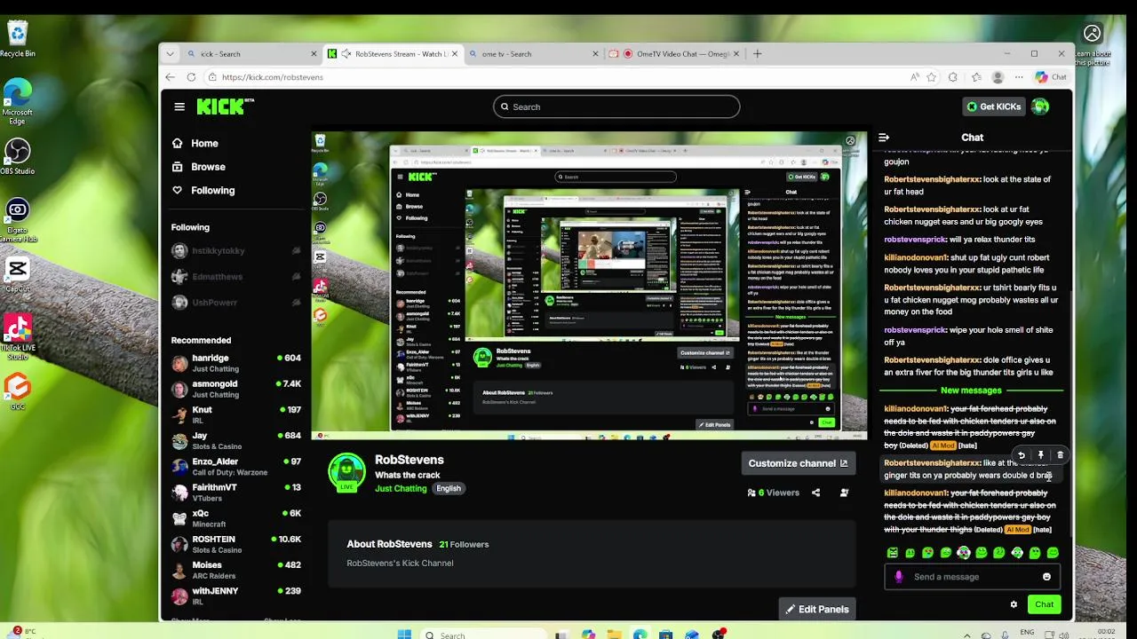Open Elgato Camera Hub desktop icon
The height and width of the screenshot is (639, 1137).
[x=18, y=220]
